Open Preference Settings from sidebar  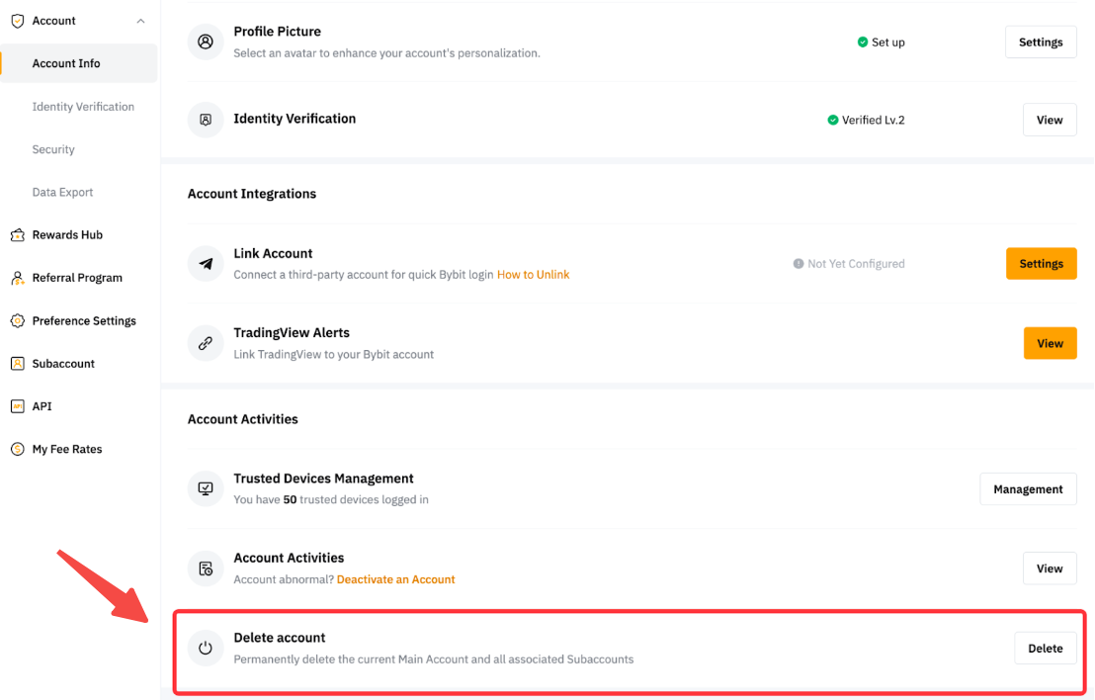84,320
